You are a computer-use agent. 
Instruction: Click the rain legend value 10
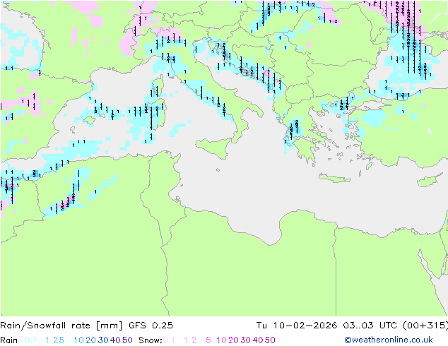(x=79, y=340)
